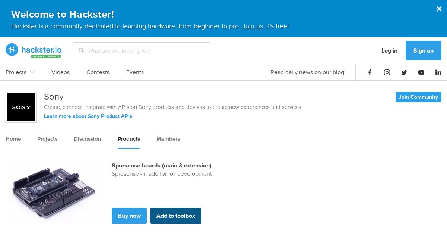
Task: Open the Spresense board thumbnail image
Action: (x=53, y=192)
